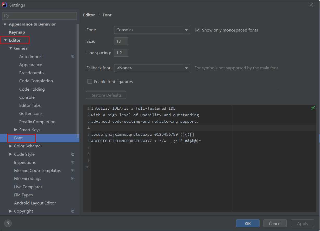Click the project-level icon beside File Encodings

[x=73, y=179]
